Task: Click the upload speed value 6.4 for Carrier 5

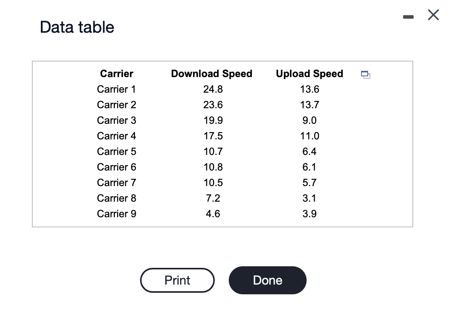Action: pyautogui.click(x=309, y=151)
